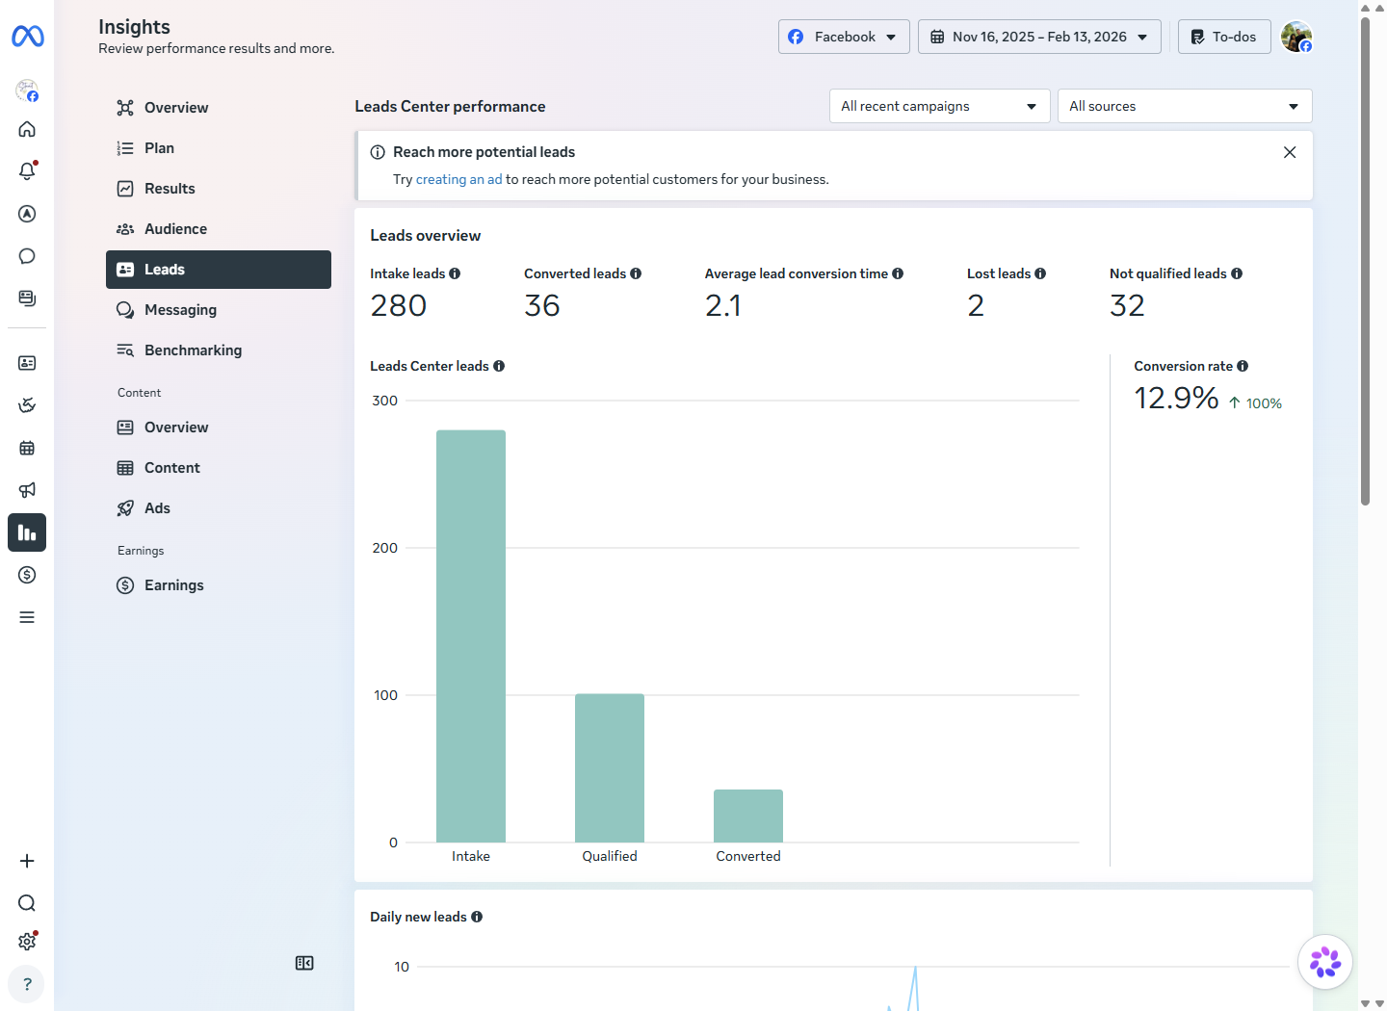Show Not qualified leads info icon
Screen dimensions: 1387x1011
[x=1237, y=273]
